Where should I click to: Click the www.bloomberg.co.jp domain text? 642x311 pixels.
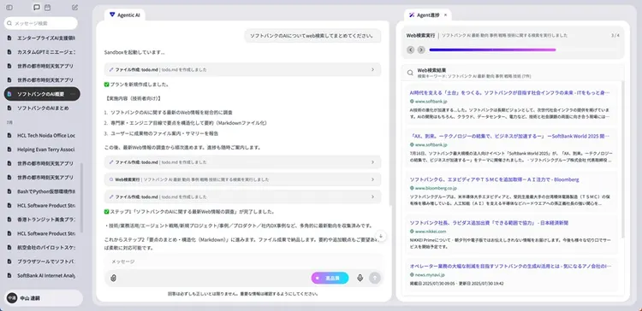(x=436, y=188)
